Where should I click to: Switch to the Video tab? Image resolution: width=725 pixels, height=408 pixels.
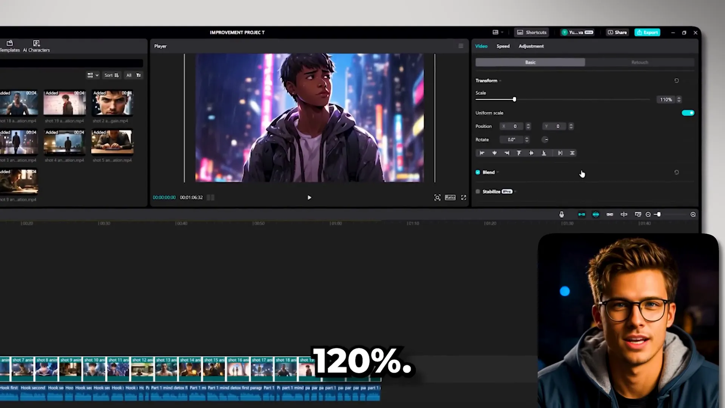(x=481, y=46)
